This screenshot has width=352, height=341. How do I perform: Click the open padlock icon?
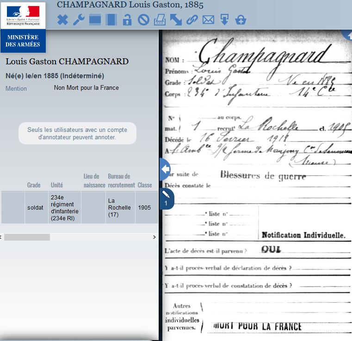pyautogui.click(x=127, y=20)
